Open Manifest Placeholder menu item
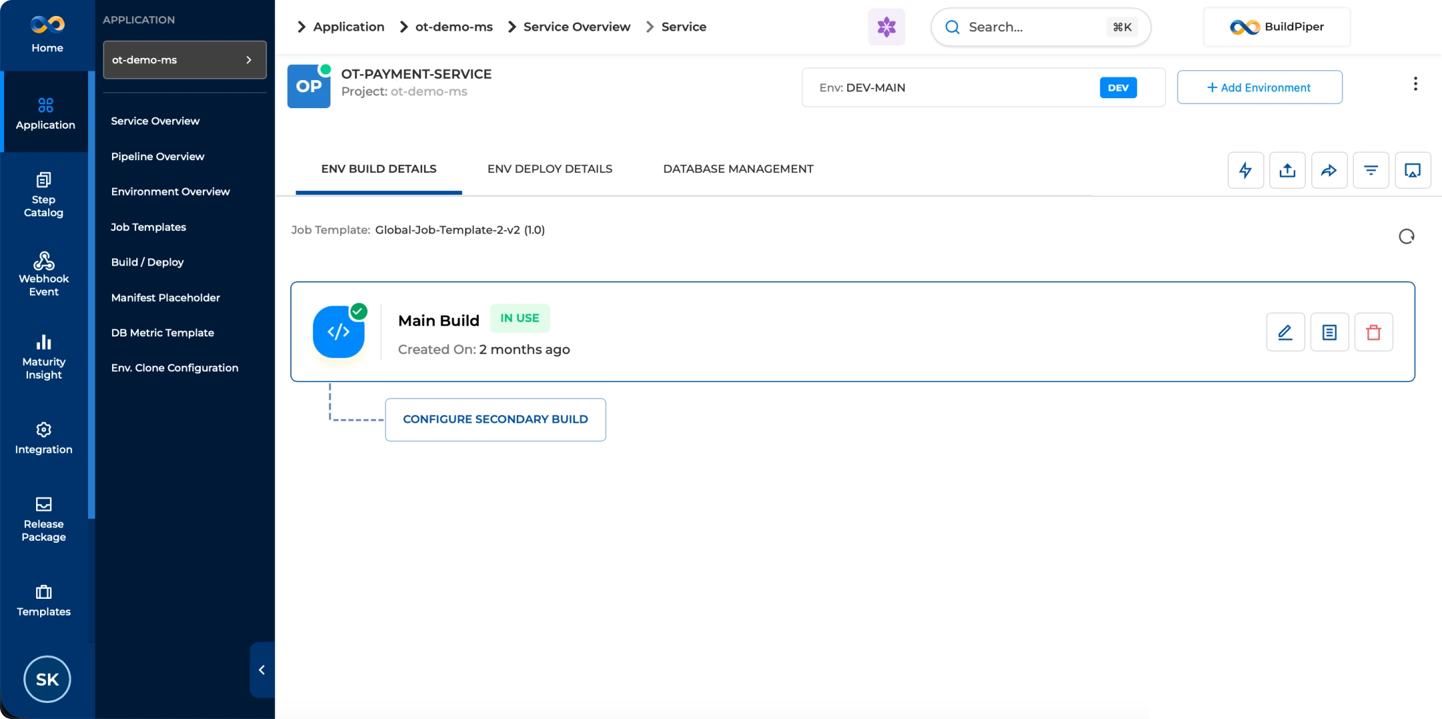The width and height of the screenshot is (1442, 719). [x=166, y=298]
